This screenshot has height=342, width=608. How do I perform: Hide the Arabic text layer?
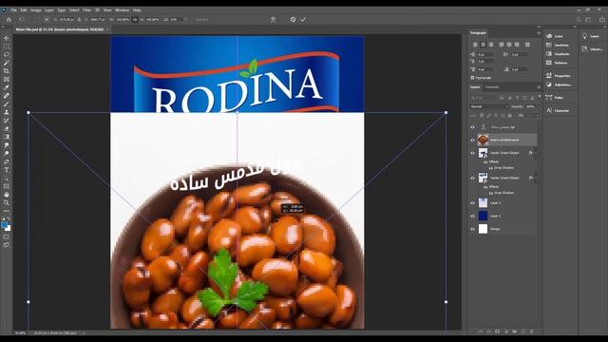(x=472, y=126)
